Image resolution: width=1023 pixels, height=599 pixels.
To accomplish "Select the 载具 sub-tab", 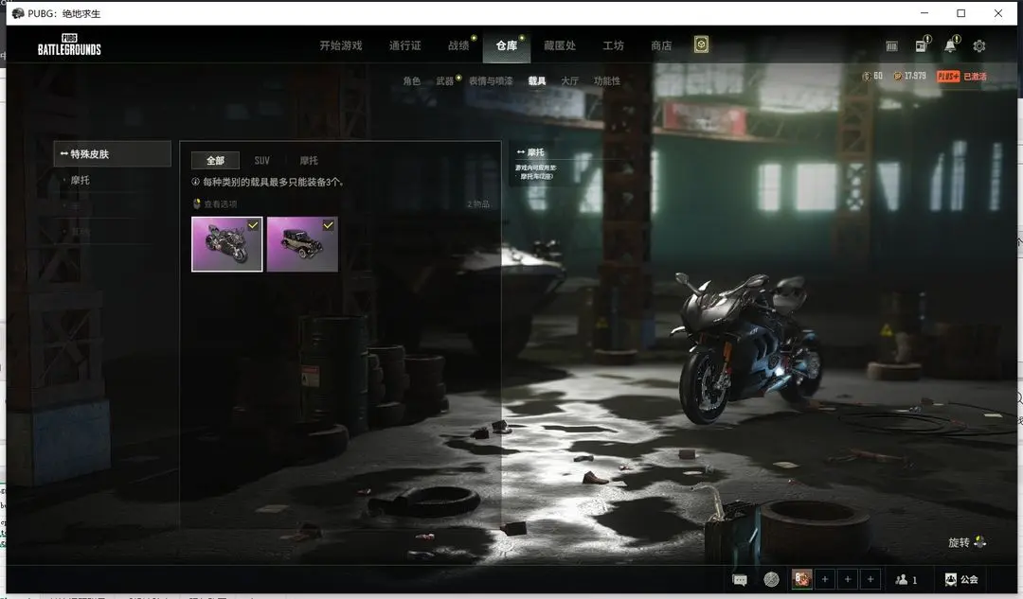I will pyautogui.click(x=537, y=80).
